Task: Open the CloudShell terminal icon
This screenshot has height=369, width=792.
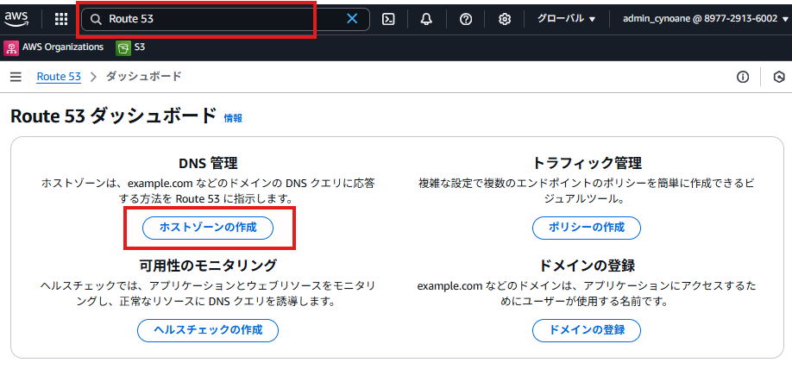Action: [388, 19]
